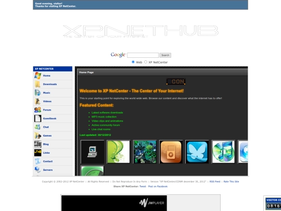Click the visitor counter widget
The width and height of the screenshot is (281, 211).
point(273,204)
